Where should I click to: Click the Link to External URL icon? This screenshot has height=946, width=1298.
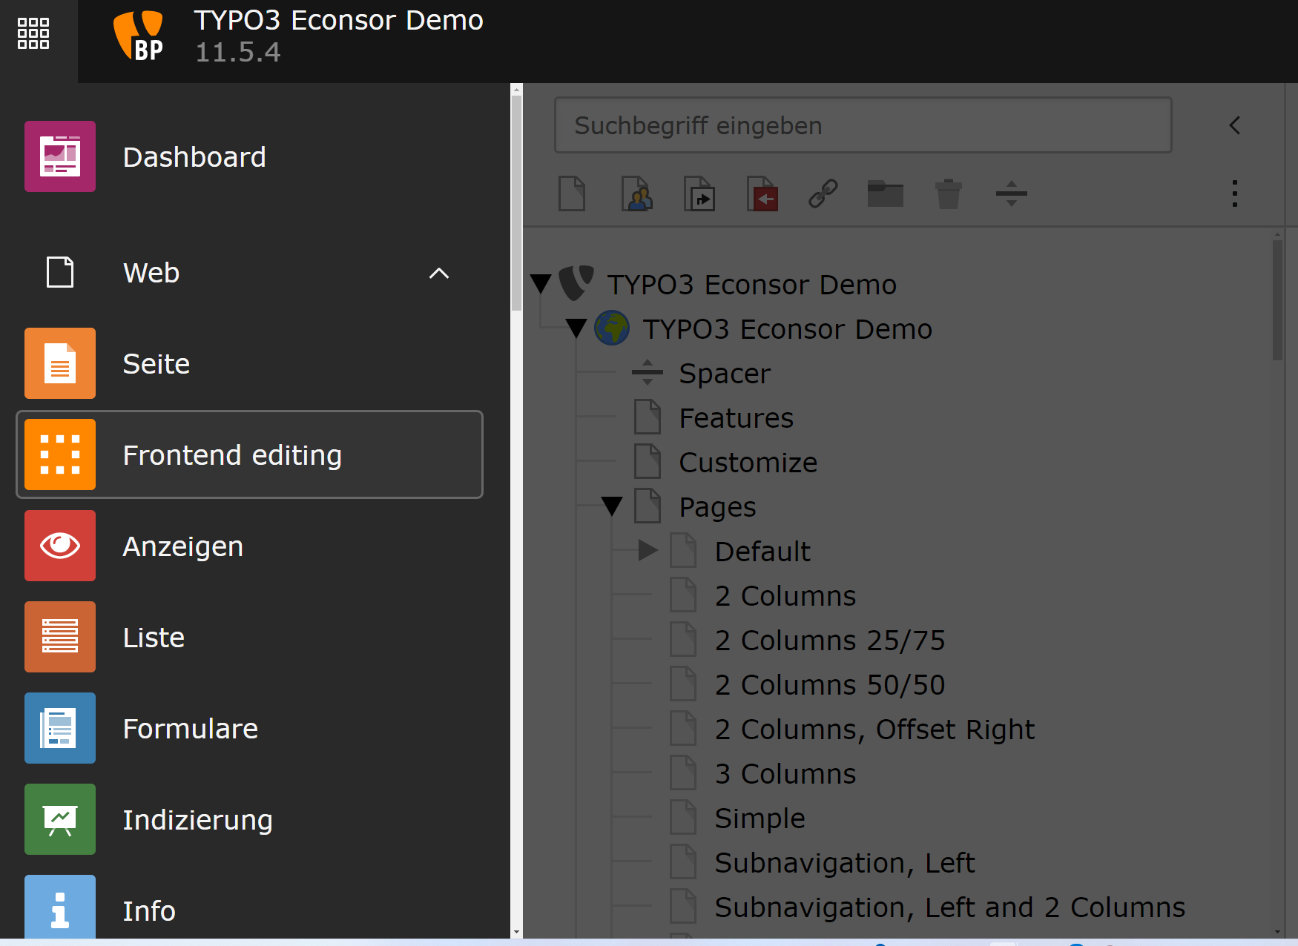[x=823, y=193]
